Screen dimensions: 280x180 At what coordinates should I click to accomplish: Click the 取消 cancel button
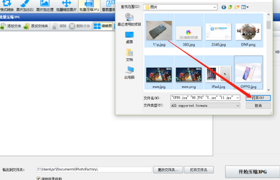[258, 106]
